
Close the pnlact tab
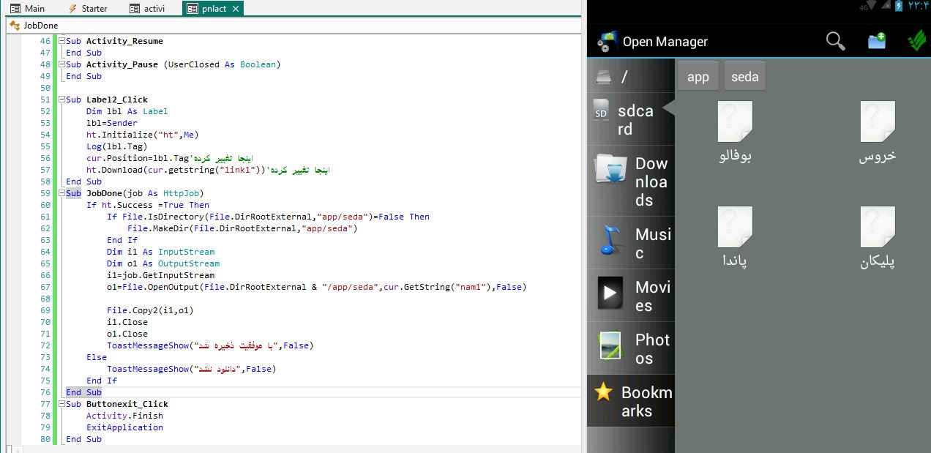pos(235,9)
